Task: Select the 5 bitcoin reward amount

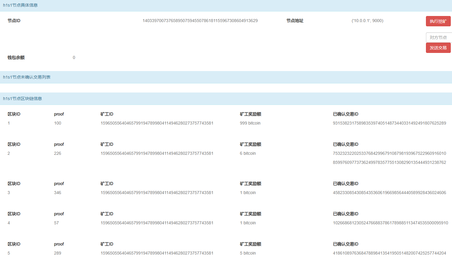Action: coord(248,253)
